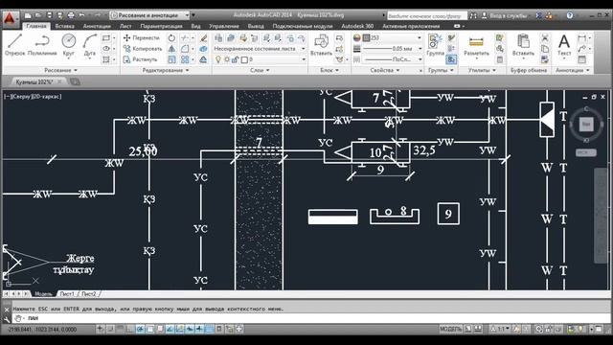
Task: Toggle Ortho mode in status bar
Action: pyautogui.click(x=130, y=330)
